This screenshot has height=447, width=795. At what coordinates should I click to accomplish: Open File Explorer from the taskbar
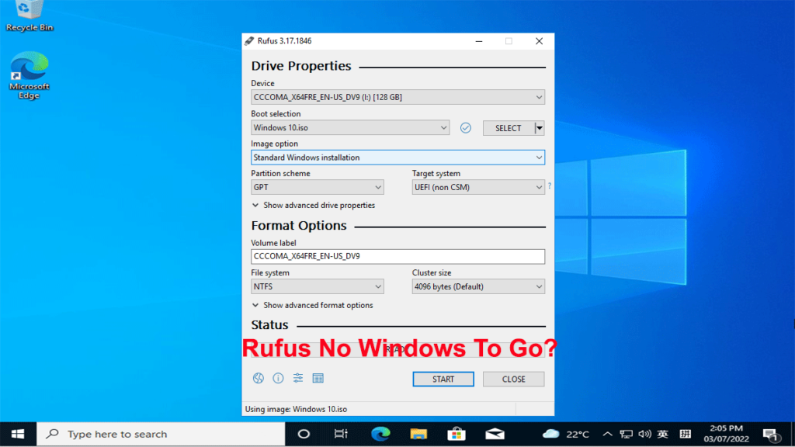(x=418, y=435)
